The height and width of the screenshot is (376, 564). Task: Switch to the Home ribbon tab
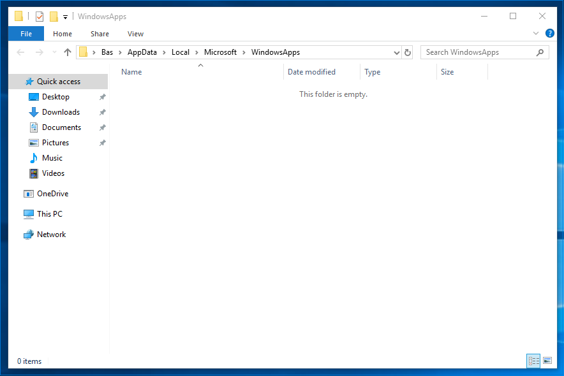coord(63,34)
